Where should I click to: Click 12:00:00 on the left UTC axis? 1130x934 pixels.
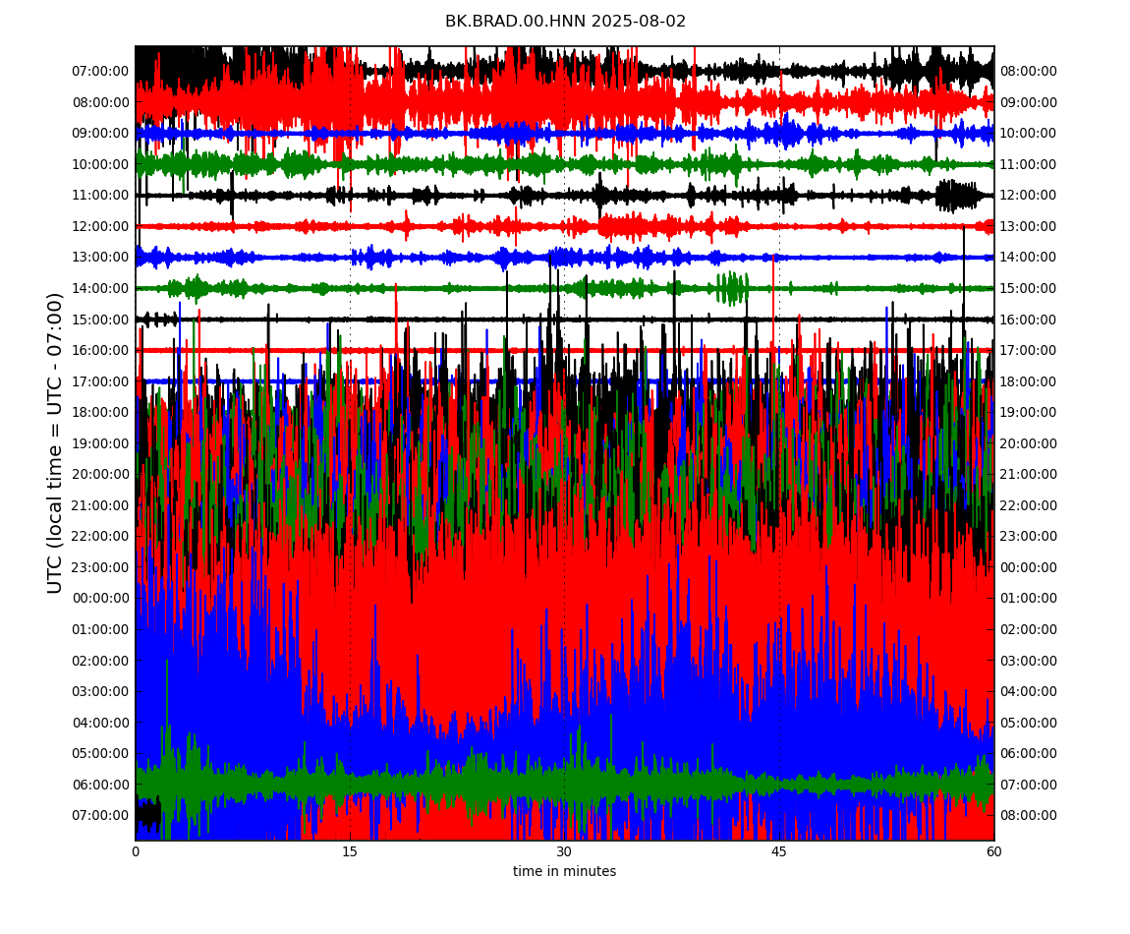click(100, 226)
